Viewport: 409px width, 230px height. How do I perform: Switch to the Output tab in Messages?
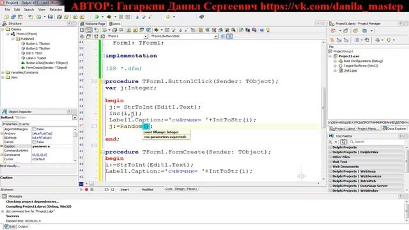pyautogui.click(x=23, y=226)
